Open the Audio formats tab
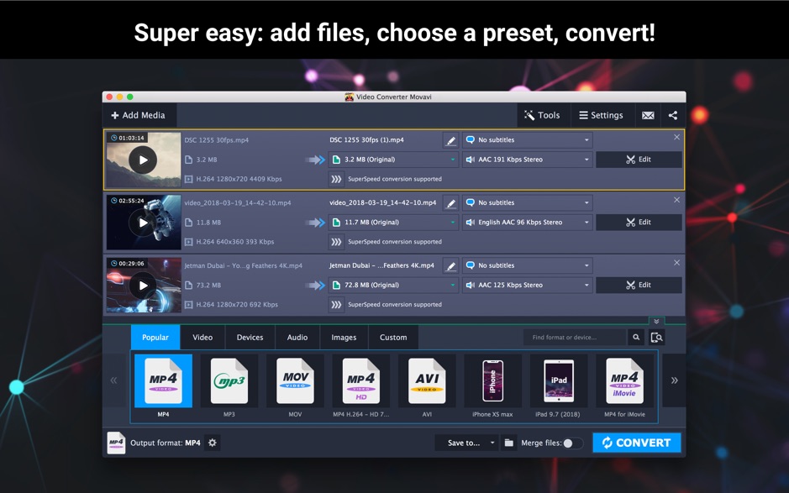The image size is (789, 493). pos(297,338)
